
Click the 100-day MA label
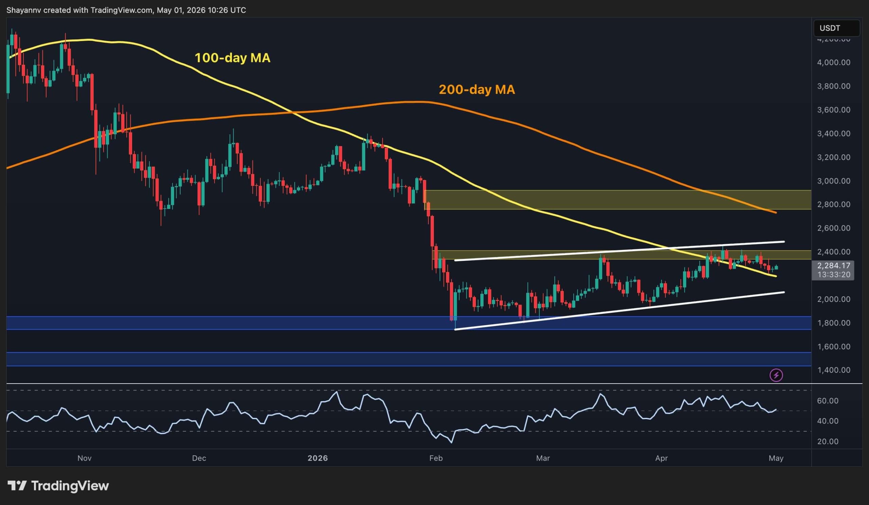tap(233, 58)
